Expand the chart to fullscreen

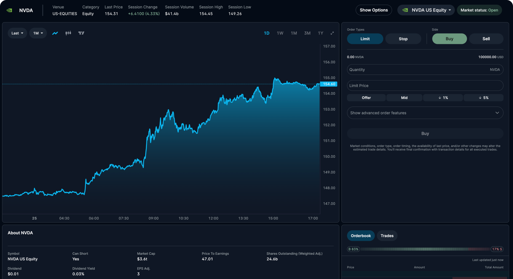pyautogui.click(x=332, y=33)
